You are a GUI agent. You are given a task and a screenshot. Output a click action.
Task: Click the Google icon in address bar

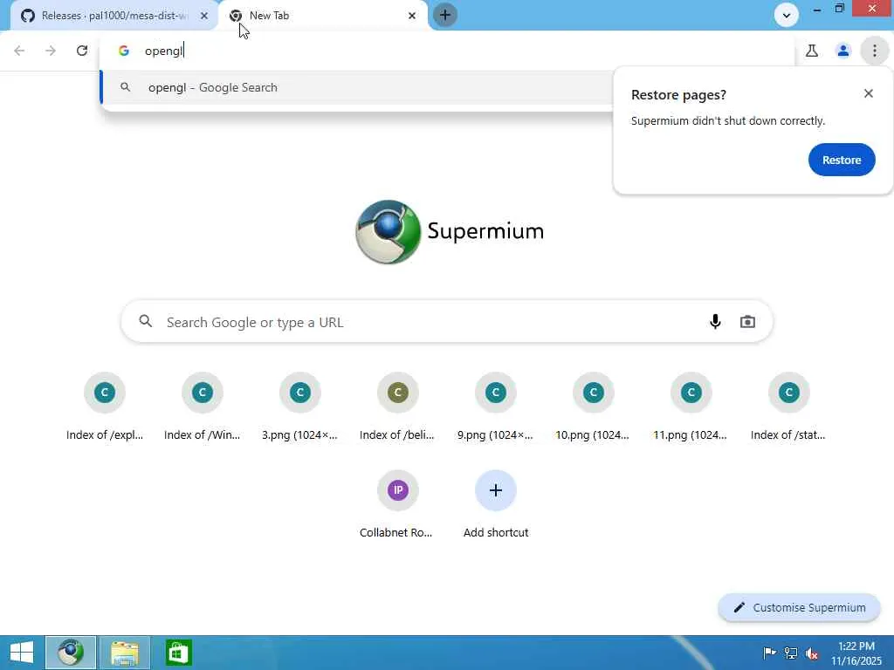tap(124, 51)
